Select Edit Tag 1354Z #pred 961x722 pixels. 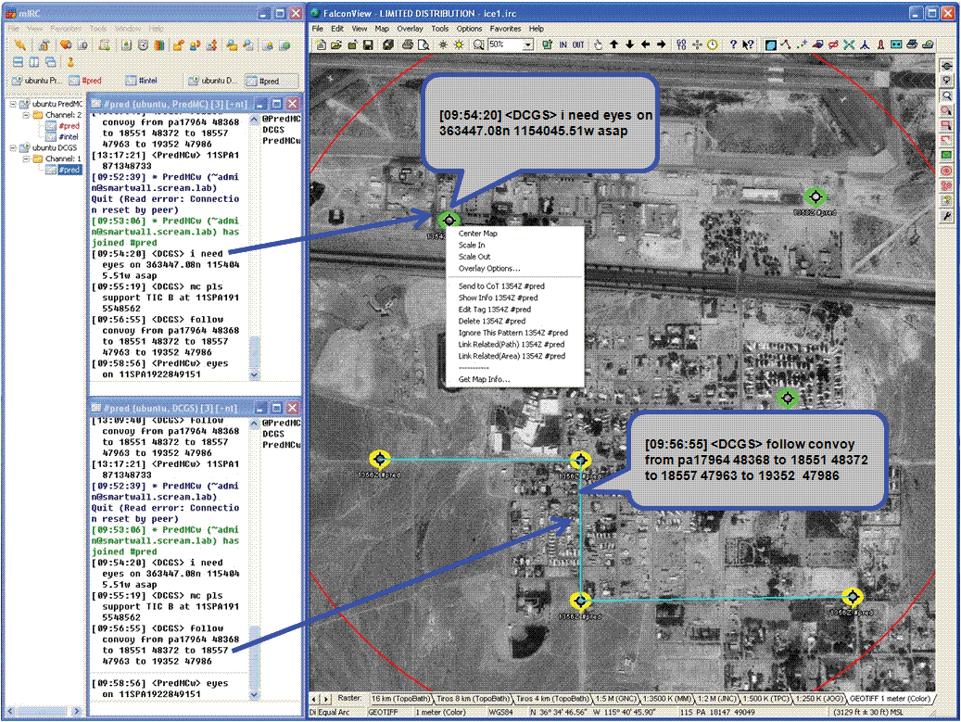[x=495, y=310]
